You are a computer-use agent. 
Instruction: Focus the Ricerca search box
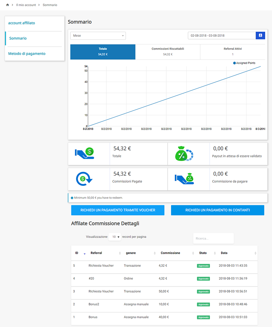coord(214,239)
